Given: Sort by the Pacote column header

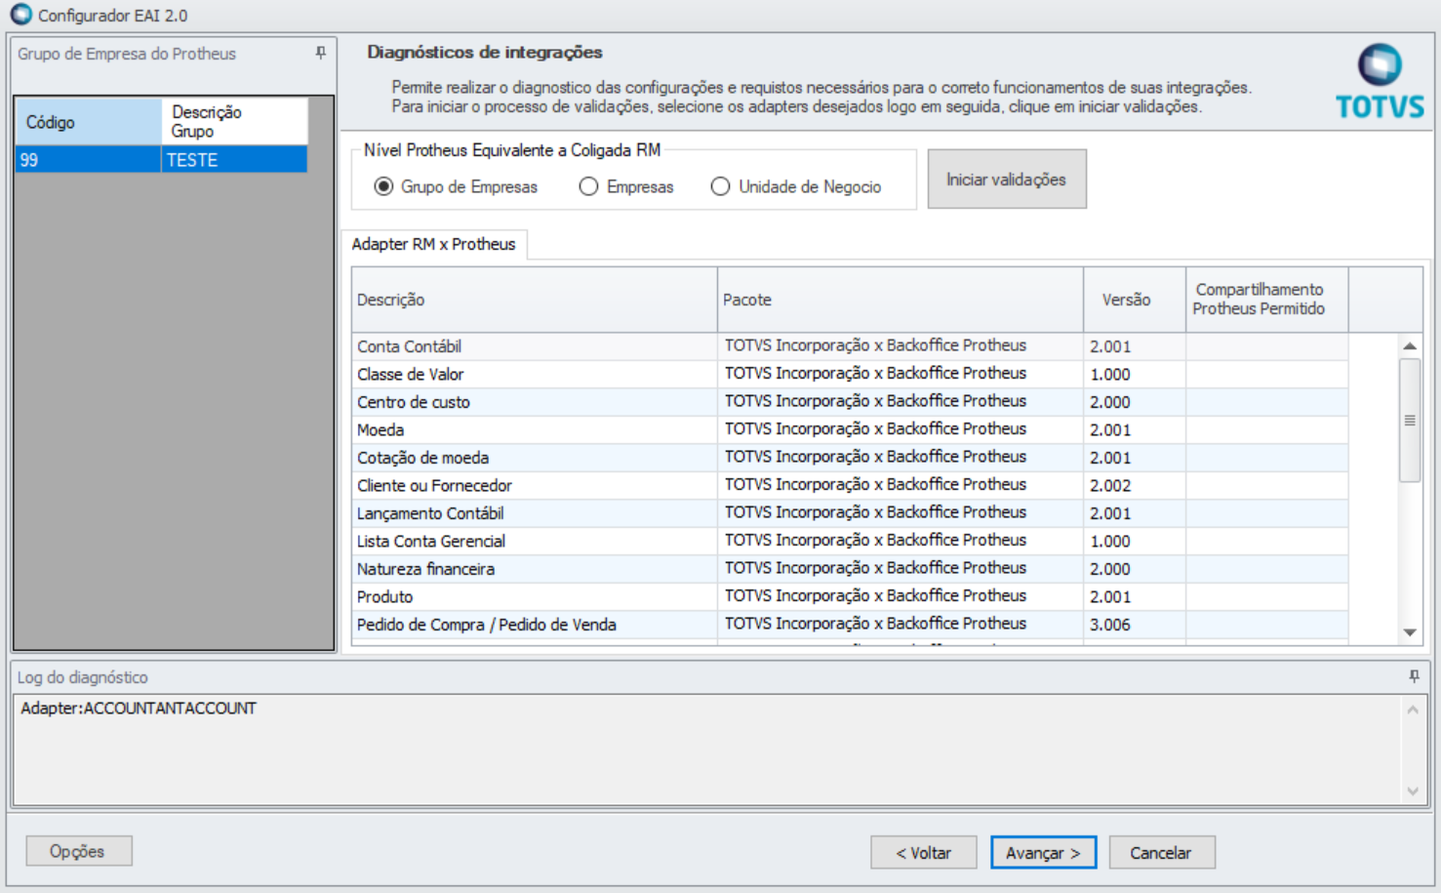Looking at the screenshot, I should pyautogui.click(x=899, y=300).
